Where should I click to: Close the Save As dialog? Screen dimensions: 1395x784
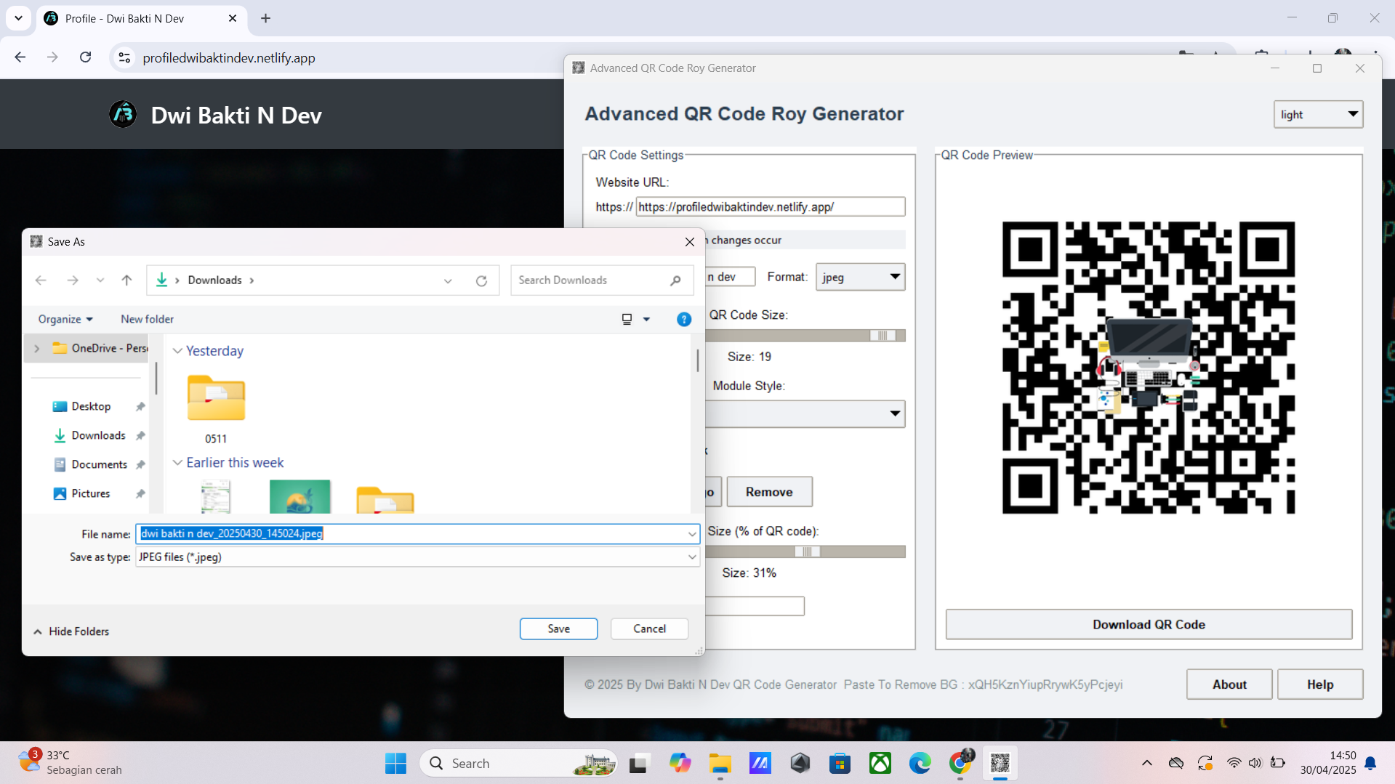click(690, 242)
